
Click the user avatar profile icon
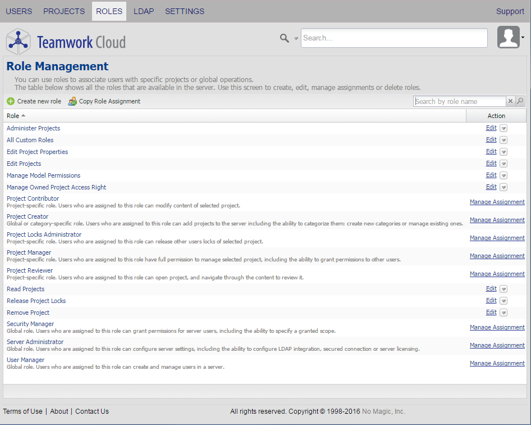click(x=509, y=38)
